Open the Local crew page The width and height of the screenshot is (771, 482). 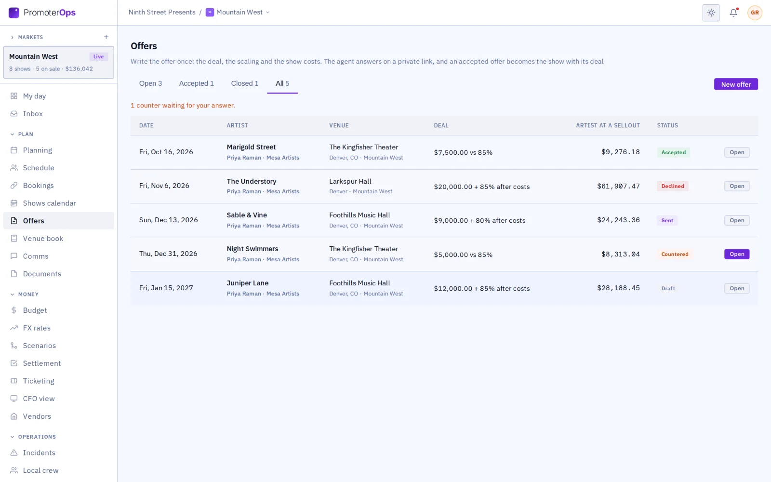tap(58, 470)
